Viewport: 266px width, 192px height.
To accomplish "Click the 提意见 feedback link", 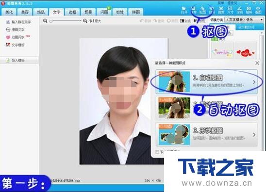I will coord(232,3).
